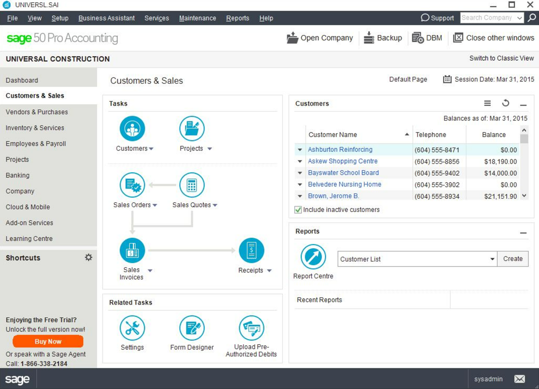The height and width of the screenshot is (389, 539).
Task: Click the Create report button
Action: [513, 259]
